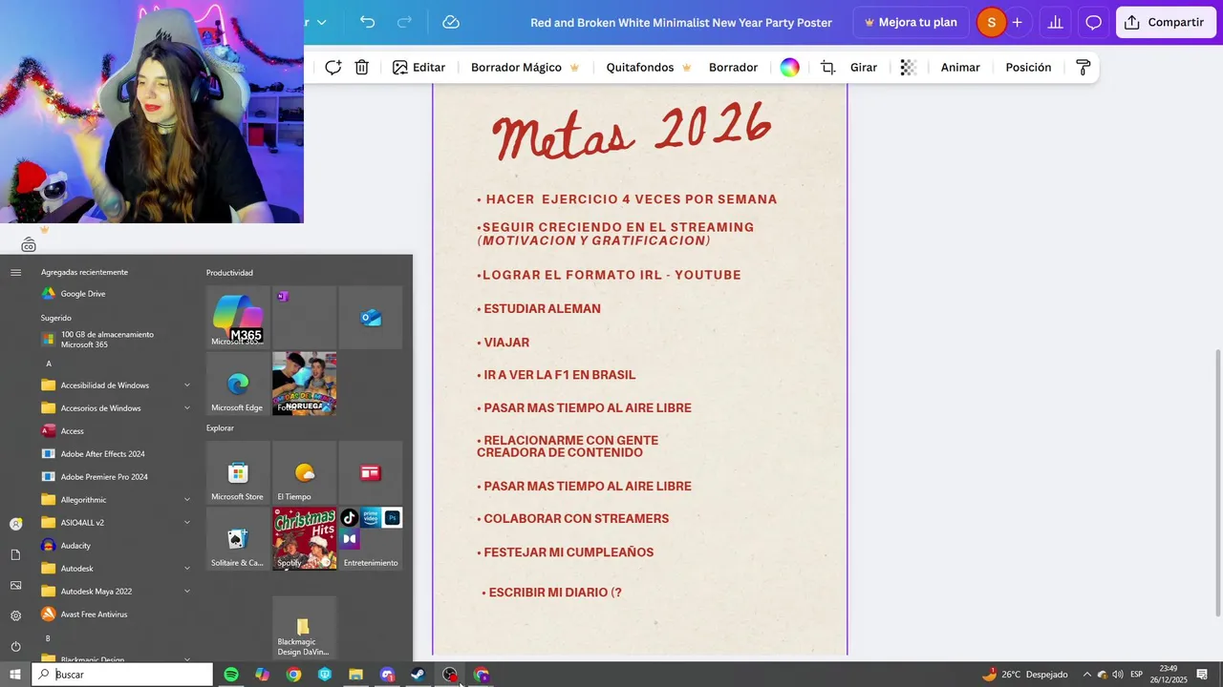This screenshot has height=687, width=1223.
Task: Expand Accesibilidad de Windows folder
Action: pos(115,385)
